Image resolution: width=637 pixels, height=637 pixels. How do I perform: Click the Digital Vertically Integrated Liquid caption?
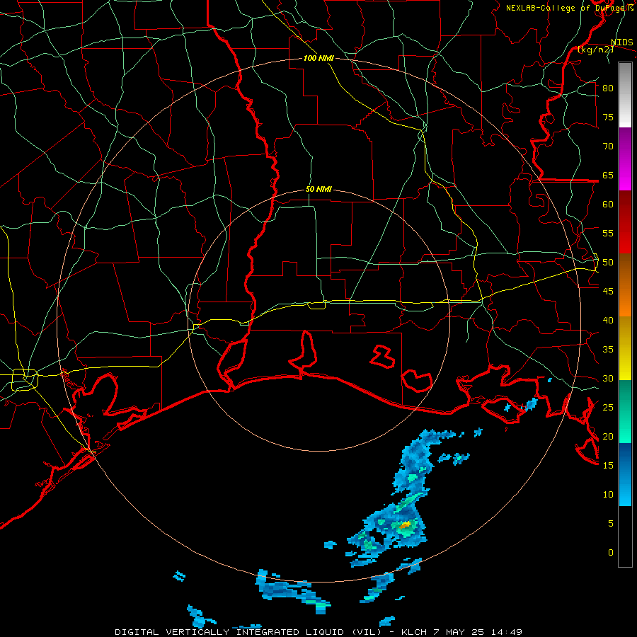point(318,632)
